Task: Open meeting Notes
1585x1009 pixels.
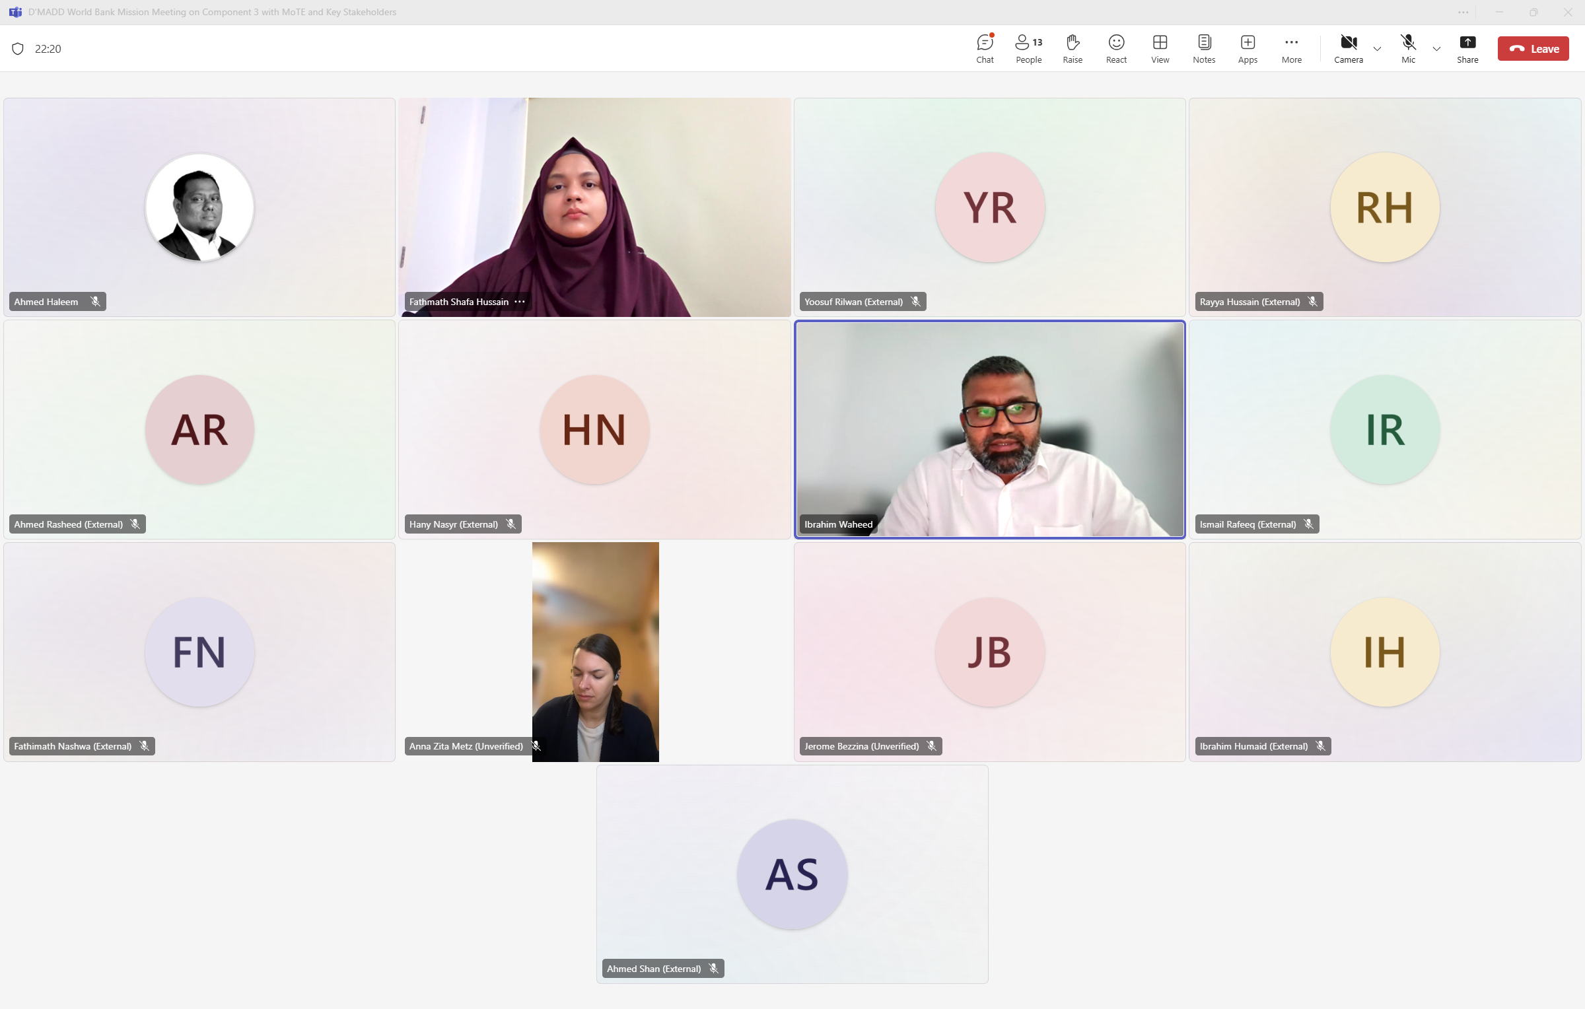Action: (x=1204, y=49)
